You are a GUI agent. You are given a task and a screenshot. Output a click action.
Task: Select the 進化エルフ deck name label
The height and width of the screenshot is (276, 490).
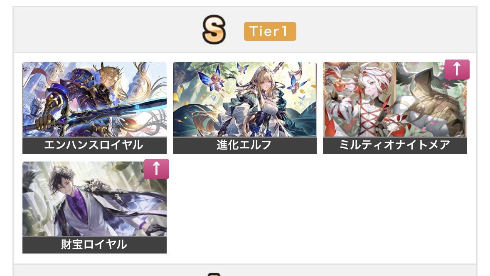click(245, 145)
